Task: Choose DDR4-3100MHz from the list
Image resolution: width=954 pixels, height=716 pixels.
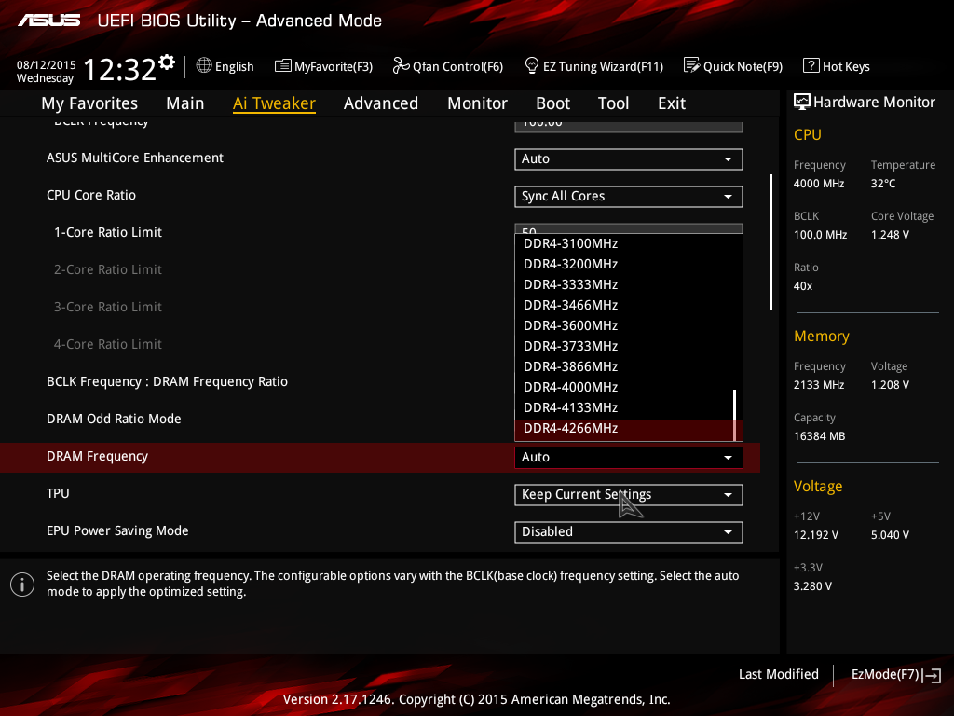Action: click(623, 243)
